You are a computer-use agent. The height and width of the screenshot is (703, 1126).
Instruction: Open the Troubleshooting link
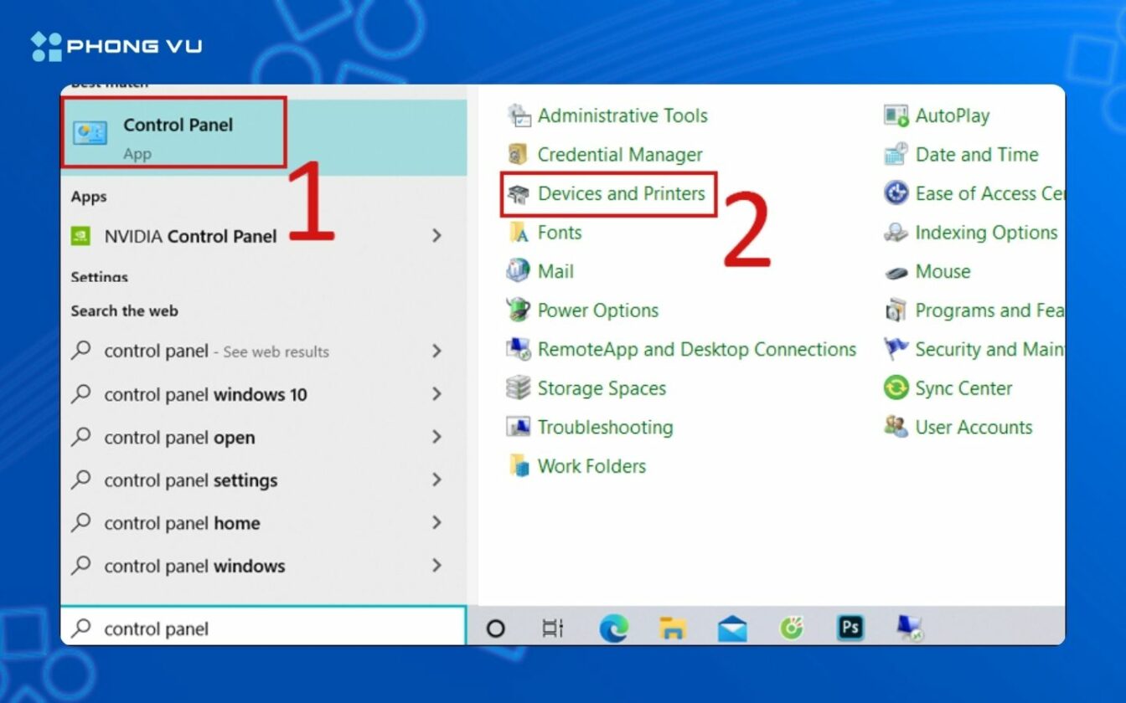605,427
